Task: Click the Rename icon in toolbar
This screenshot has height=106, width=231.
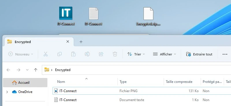Action: [87, 54]
